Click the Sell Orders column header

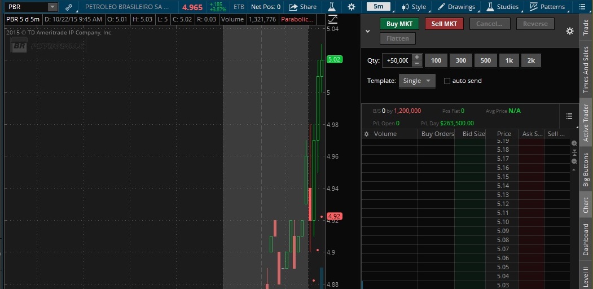point(556,134)
